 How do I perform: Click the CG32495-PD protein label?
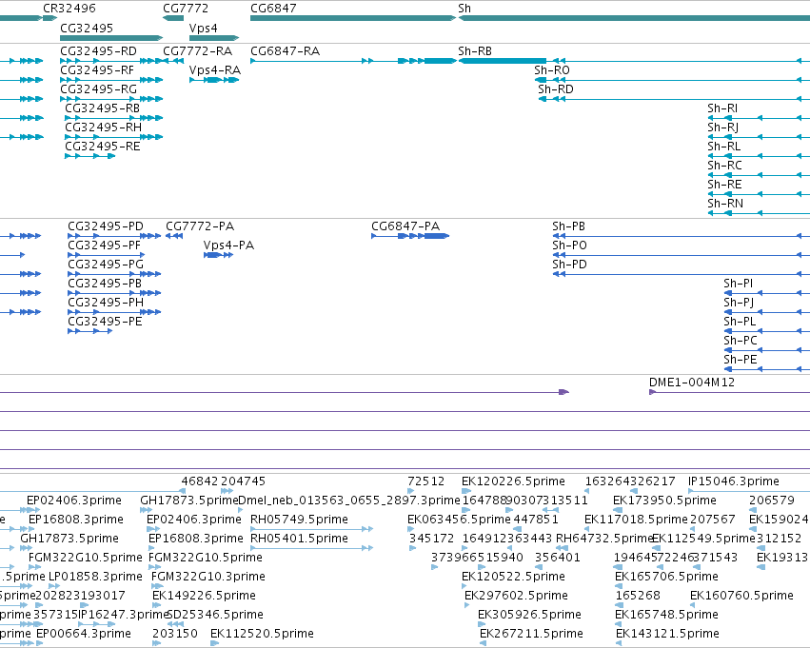pos(106,226)
